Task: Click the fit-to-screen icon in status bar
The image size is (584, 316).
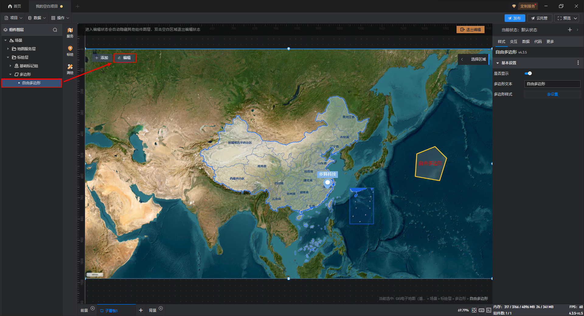Action: tap(474, 310)
